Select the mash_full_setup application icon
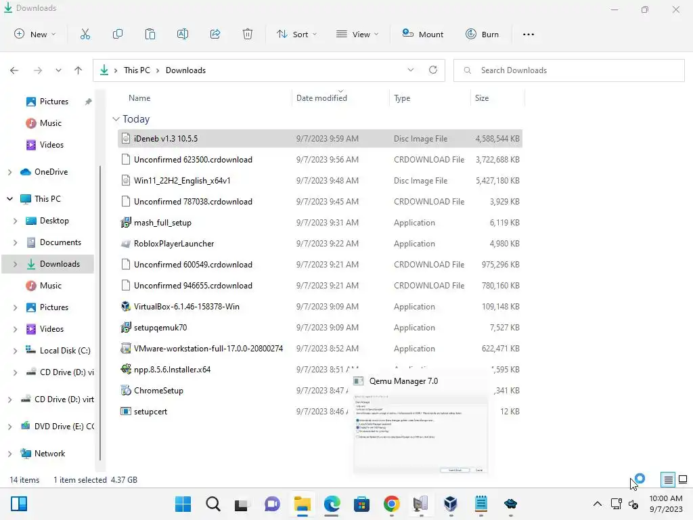 pos(126,222)
